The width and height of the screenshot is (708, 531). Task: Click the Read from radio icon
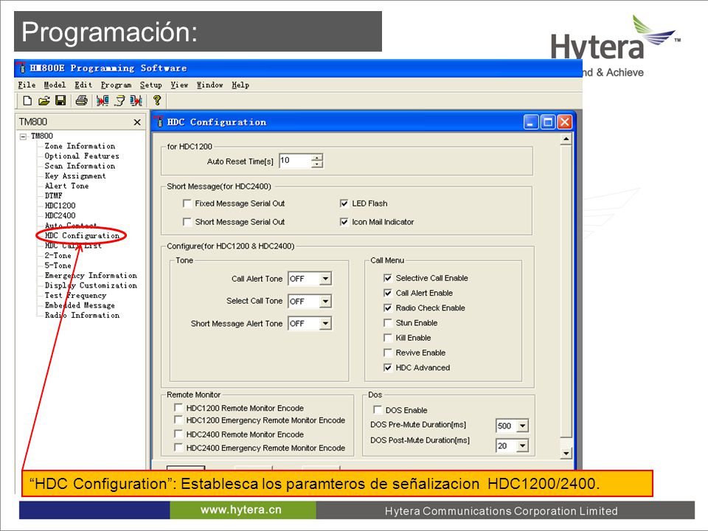103,101
